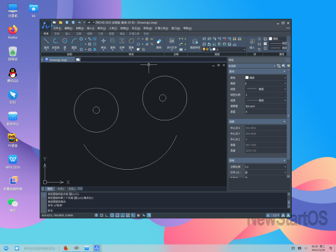Collapse the 视图 section in properties panel
336x252 pixels.
pos(285,121)
